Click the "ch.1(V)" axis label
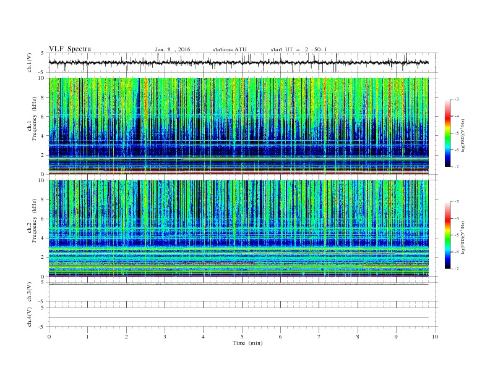Image resolution: width=490 pixels, height=378 pixels. click(x=30, y=62)
